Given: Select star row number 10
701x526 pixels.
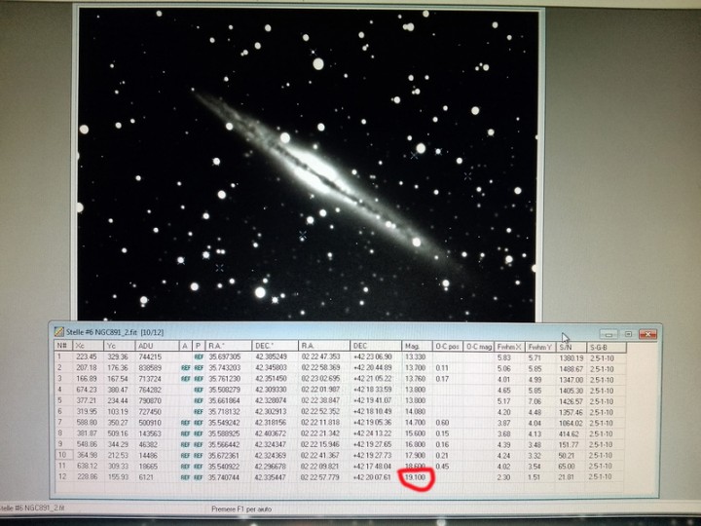Looking at the screenshot, I should click(x=61, y=455).
